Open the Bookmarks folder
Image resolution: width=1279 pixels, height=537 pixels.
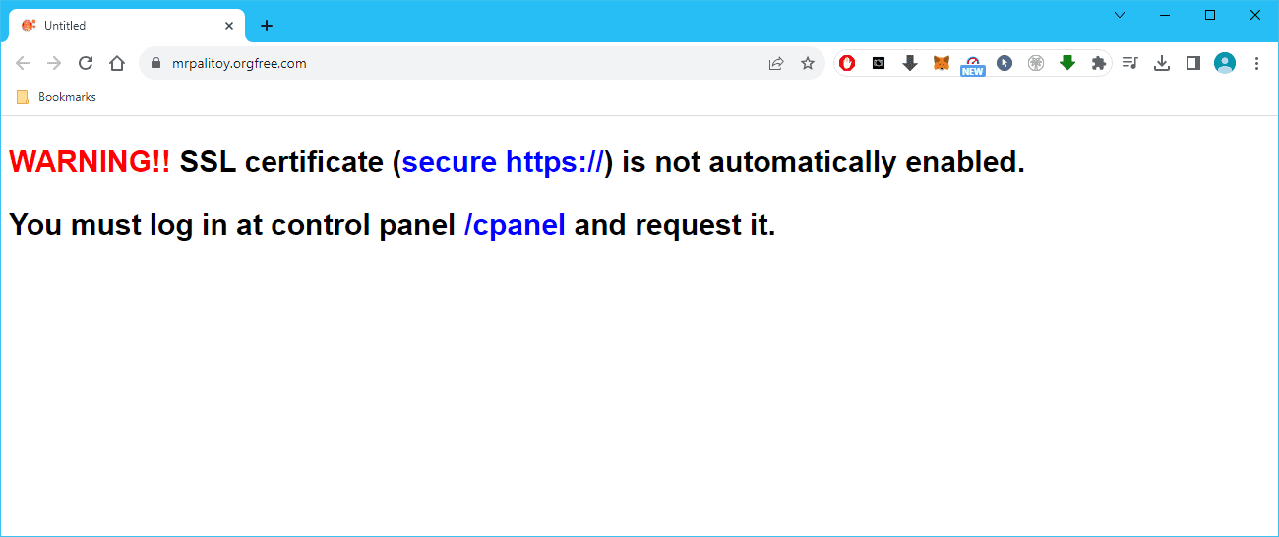pyautogui.click(x=57, y=97)
